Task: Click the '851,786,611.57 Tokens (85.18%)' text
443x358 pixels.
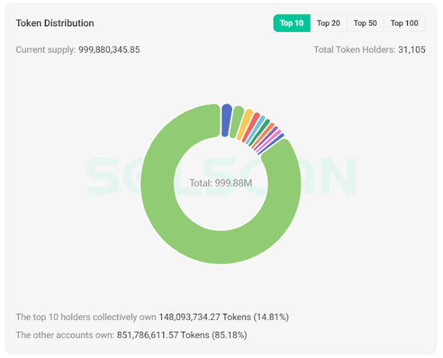Action: point(182,335)
